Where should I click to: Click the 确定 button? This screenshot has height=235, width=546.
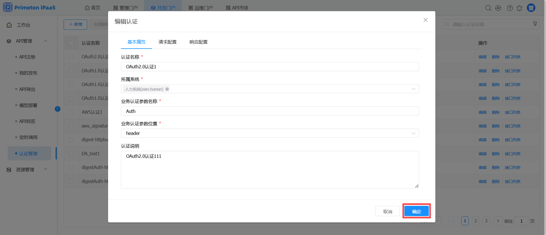click(416, 212)
